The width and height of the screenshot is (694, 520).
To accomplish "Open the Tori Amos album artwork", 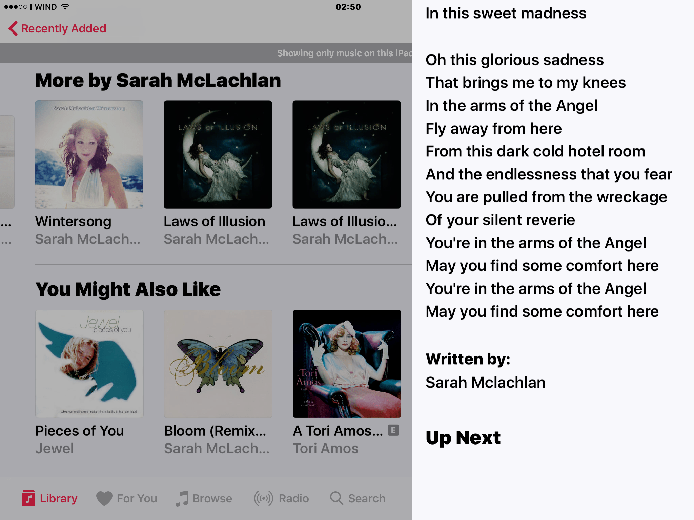I will pyautogui.click(x=347, y=364).
